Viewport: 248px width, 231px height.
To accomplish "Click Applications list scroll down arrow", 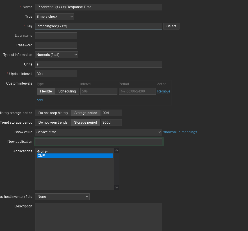I will (117, 187).
